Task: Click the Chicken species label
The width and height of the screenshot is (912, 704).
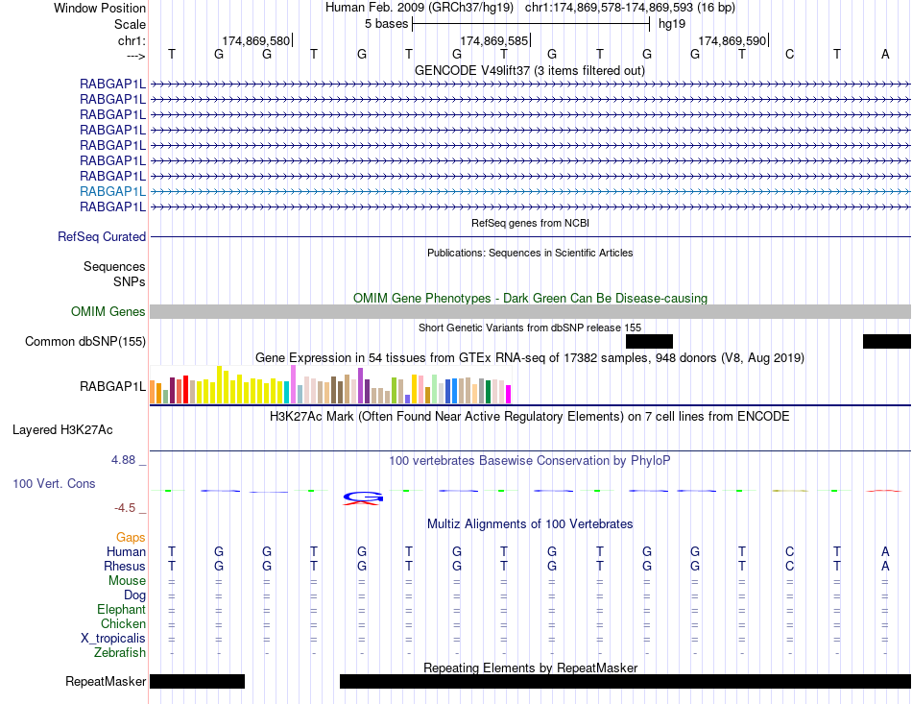Action: coord(123,623)
